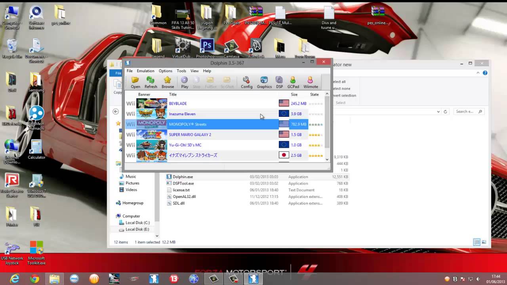This screenshot has width=507, height=285.
Task: Click the Banner column header
Action: pyautogui.click(x=144, y=95)
